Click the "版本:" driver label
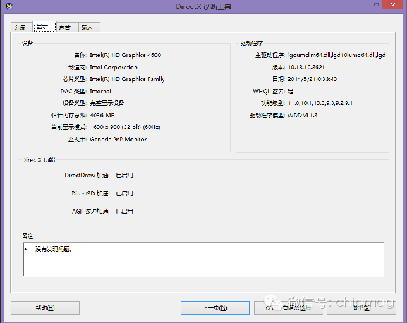 [278, 67]
